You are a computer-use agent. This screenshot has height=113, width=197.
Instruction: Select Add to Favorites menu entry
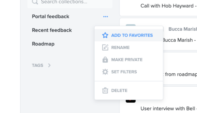[x=129, y=35]
